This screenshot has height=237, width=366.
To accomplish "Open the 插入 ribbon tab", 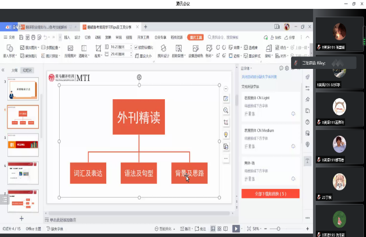I will (x=67, y=38).
